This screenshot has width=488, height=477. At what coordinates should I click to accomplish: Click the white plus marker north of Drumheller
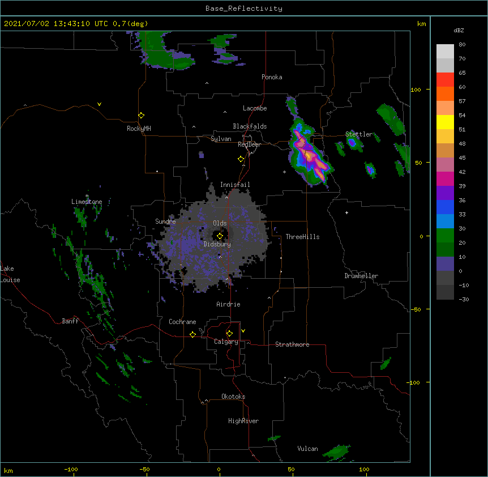(346, 212)
